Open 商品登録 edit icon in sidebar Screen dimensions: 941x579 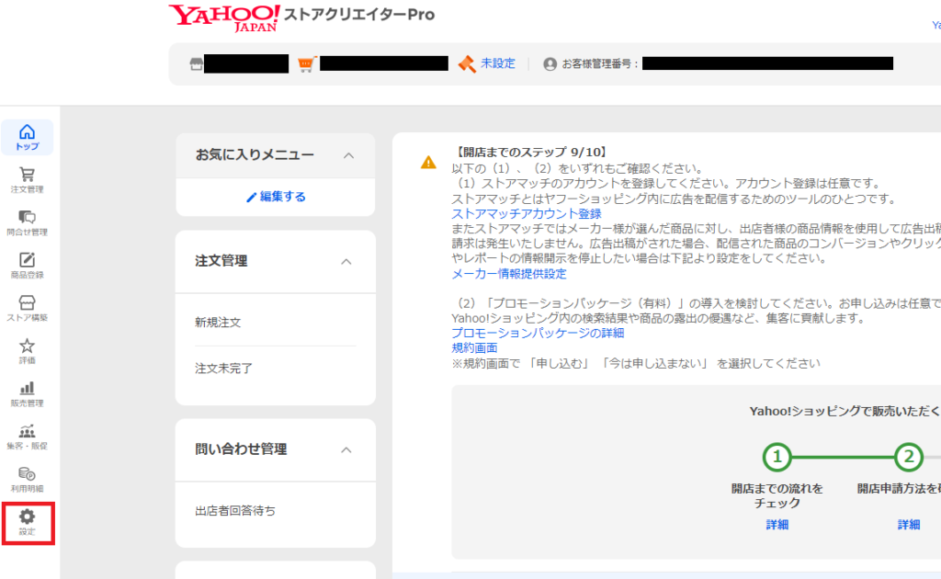click(28, 265)
